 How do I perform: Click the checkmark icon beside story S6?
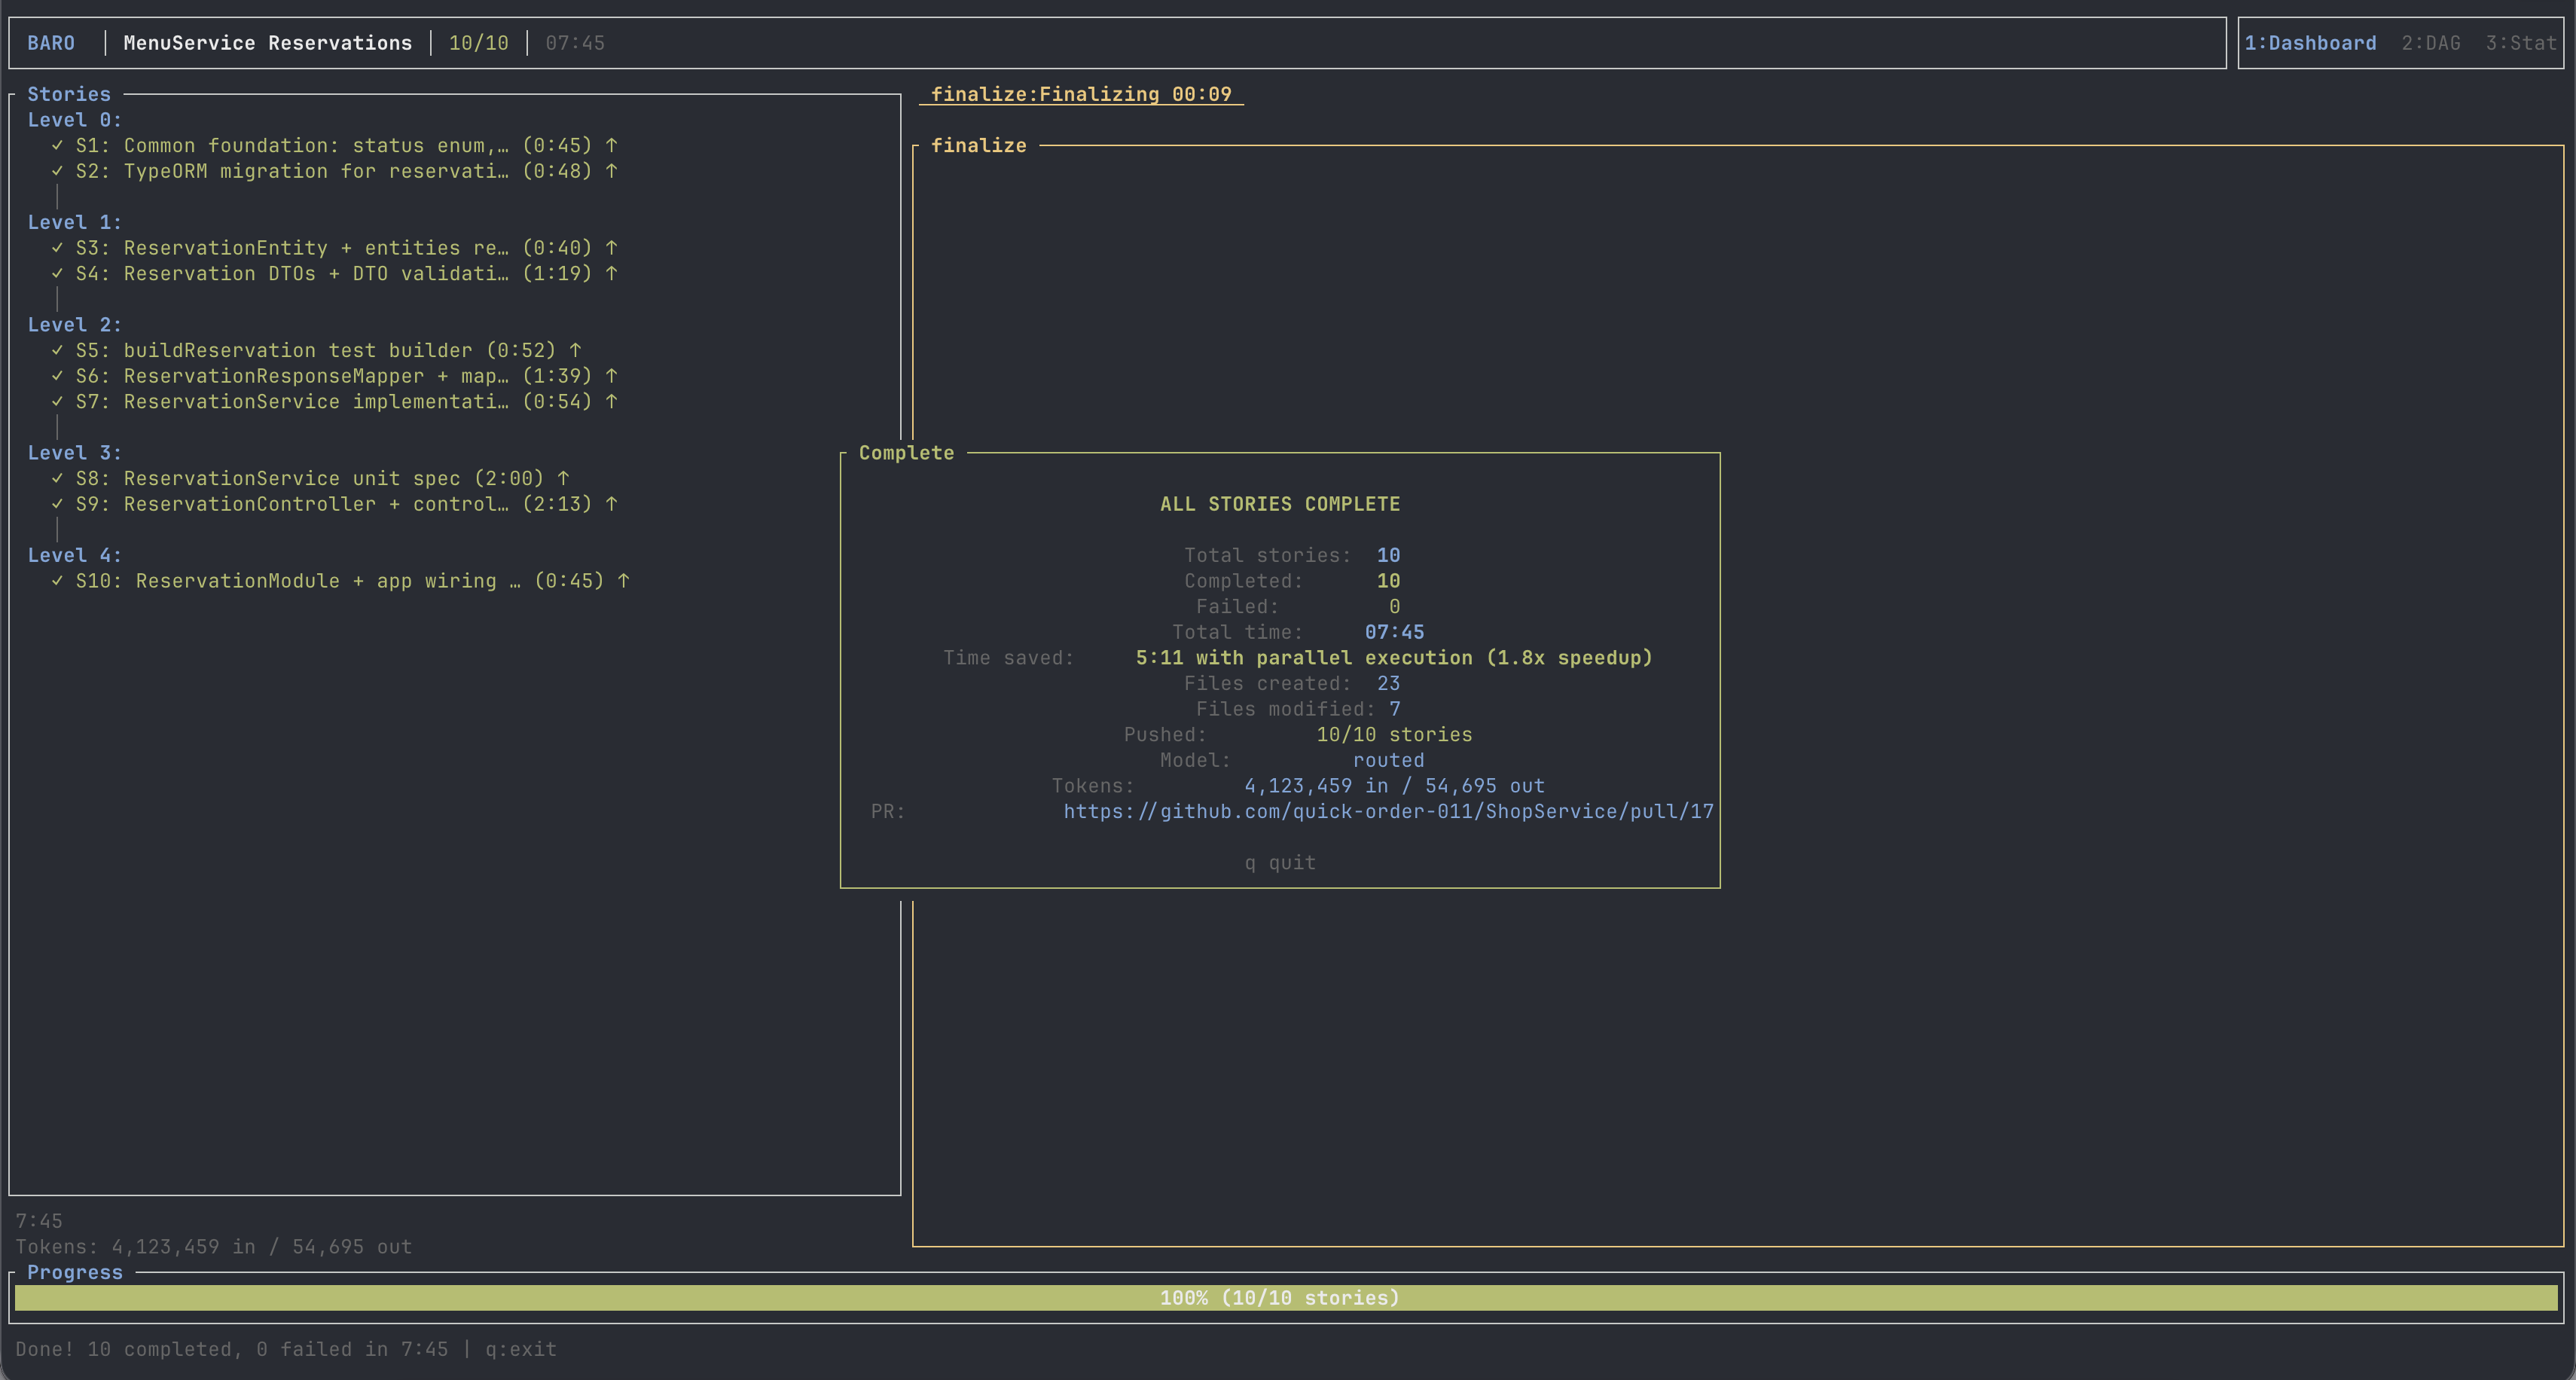pos(57,376)
